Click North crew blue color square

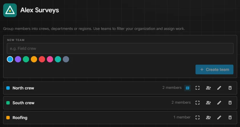click(8, 88)
